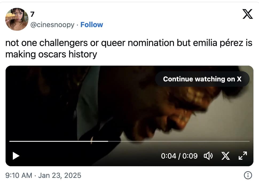The width and height of the screenshot is (259, 184).
Task: Open "Continue watching on X" pill button
Action: pos(202,79)
